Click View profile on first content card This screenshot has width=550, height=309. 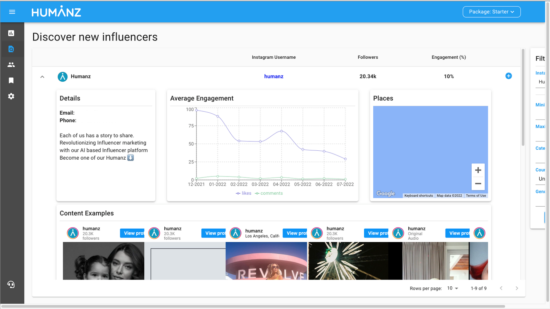(x=132, y=233)
